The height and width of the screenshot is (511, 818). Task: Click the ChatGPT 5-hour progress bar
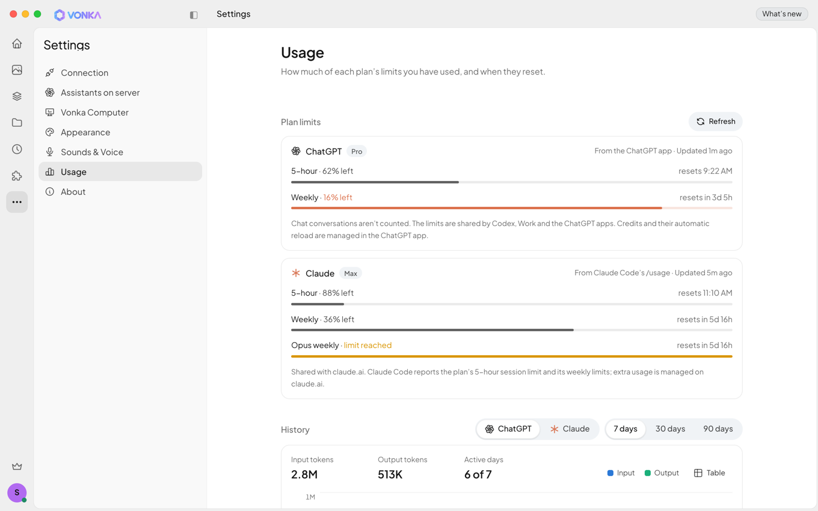point(512,182)
